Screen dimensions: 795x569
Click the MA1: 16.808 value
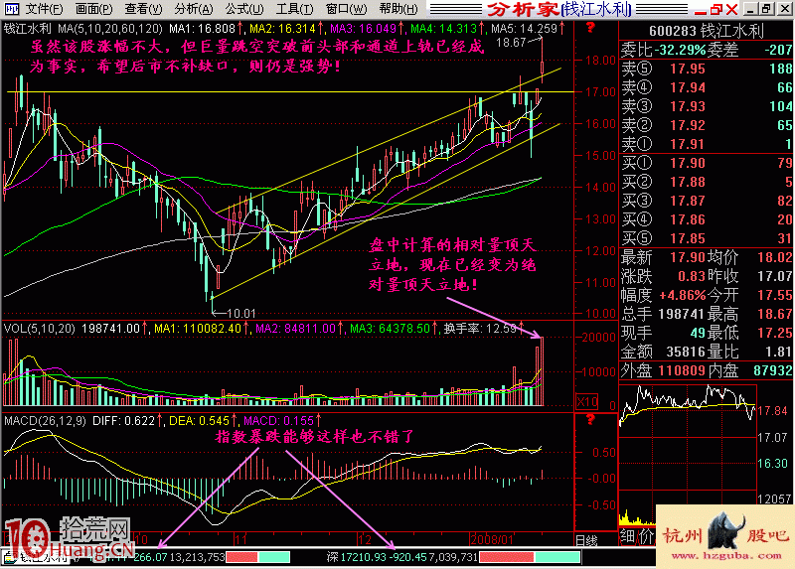point(203,29)
